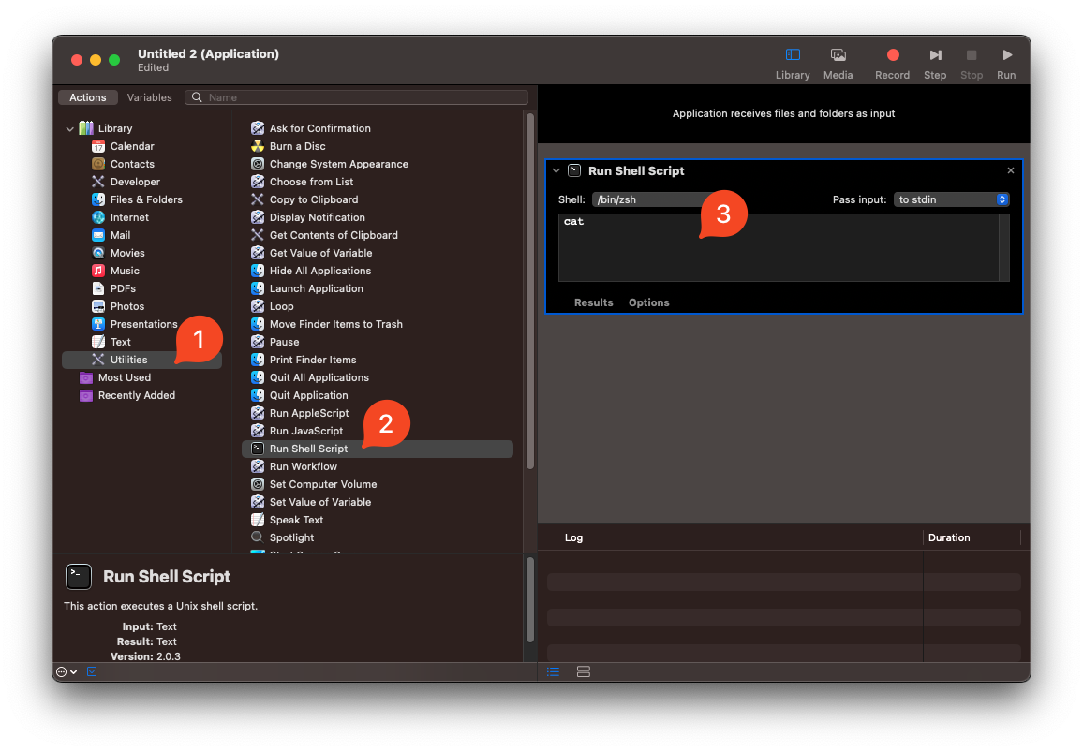Screen dimensions: 1083x751
Task: Click the Step icon in the toolbar
Action: tap(934, 54)
